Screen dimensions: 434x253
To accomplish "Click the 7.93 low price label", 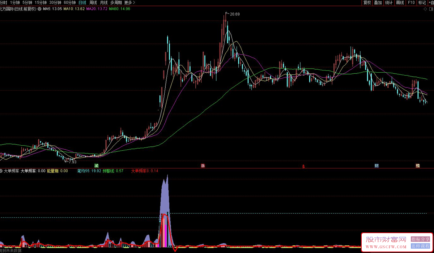I will (x=72, y=162).
